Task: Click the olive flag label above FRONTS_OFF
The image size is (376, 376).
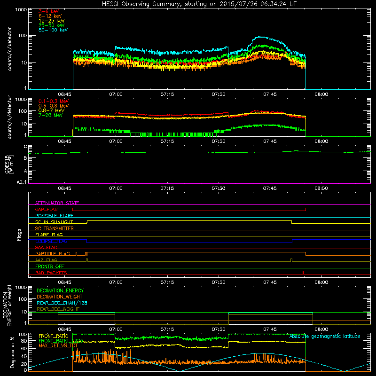Action: (46, 260)
